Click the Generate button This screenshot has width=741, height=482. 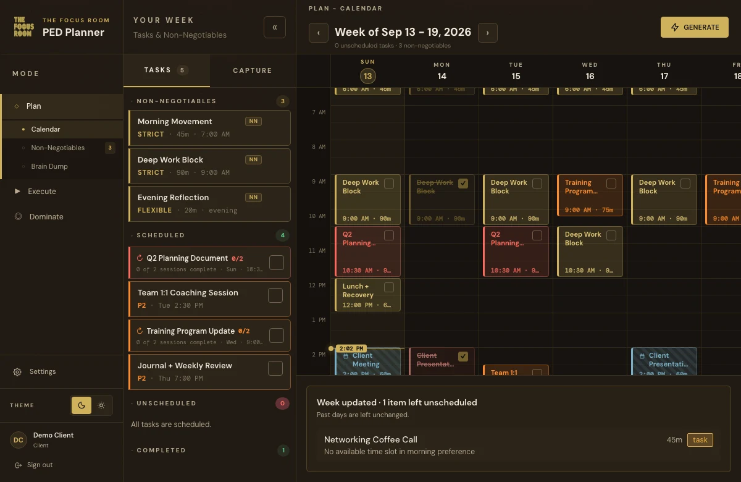point(695,27)
